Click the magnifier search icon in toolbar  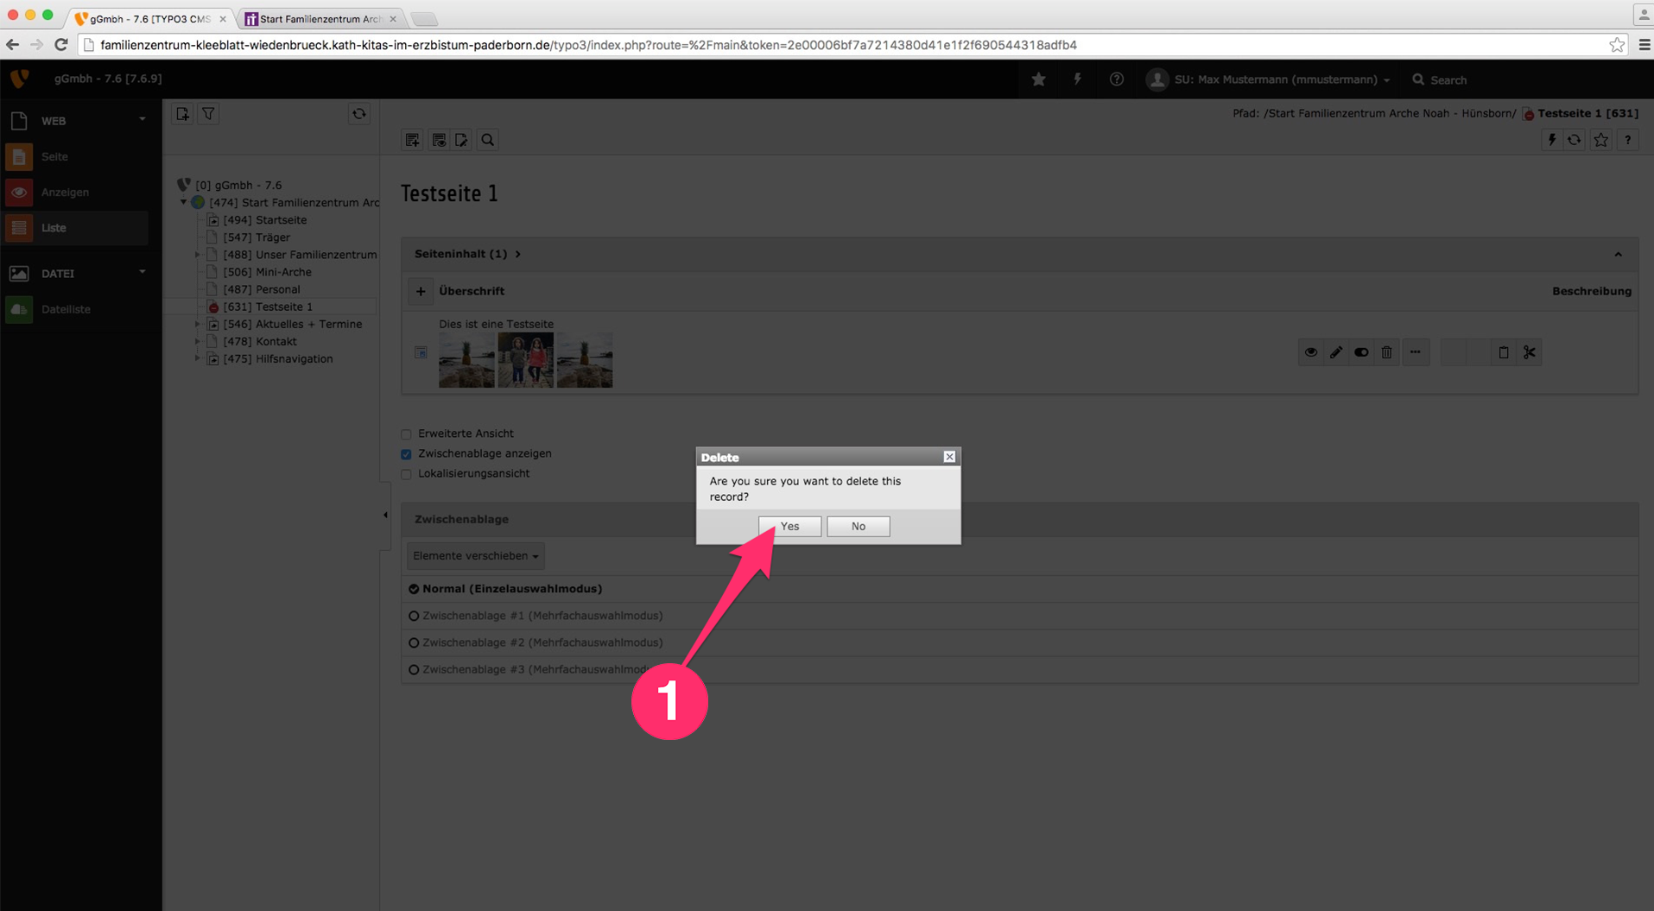[x=488, y=140]
